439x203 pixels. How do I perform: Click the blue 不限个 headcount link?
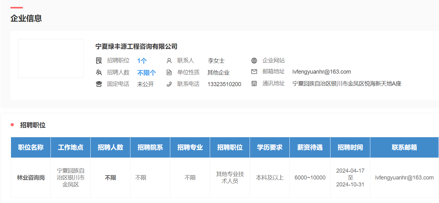click(x=146, y=73)
